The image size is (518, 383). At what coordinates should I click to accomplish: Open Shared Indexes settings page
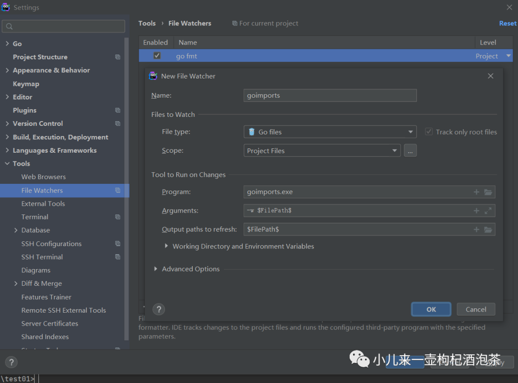[x=45, y=337]
